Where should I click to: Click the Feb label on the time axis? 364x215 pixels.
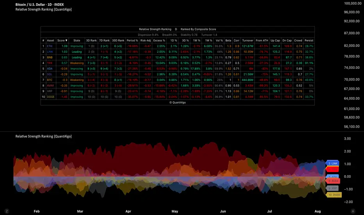click(x=37, y=211)
